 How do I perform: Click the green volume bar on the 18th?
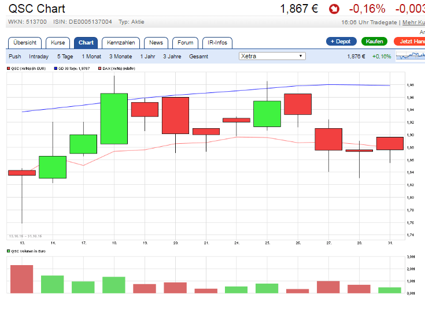pos(114,285)
